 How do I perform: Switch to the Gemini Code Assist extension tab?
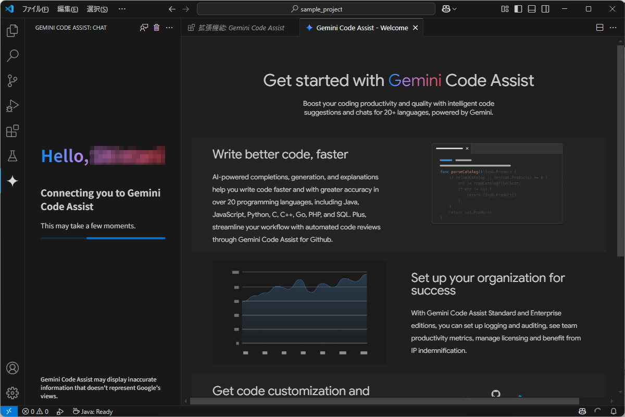pos(240,27)
